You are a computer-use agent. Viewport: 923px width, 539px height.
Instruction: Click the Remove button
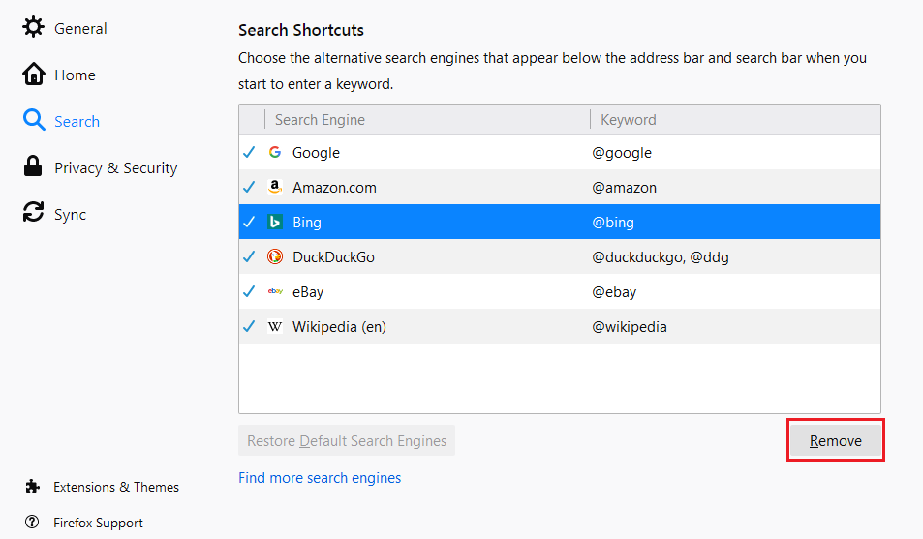(835, 440)
